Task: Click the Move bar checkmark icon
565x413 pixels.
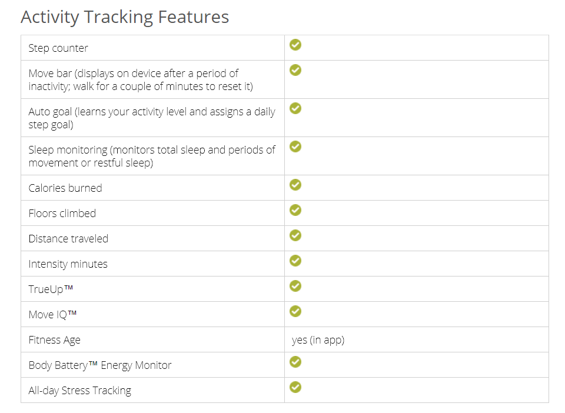Action: pyautogui.click(x=295, y=70)
